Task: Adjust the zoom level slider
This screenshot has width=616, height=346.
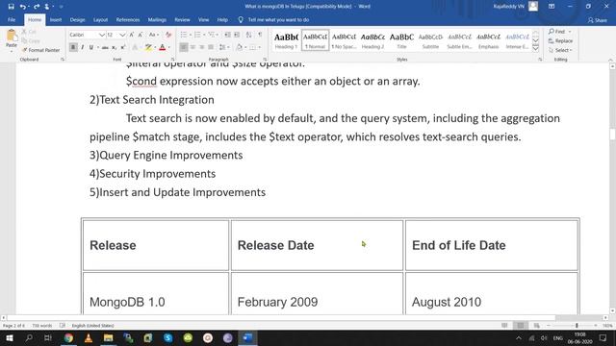Action: [x=577, y=326]
